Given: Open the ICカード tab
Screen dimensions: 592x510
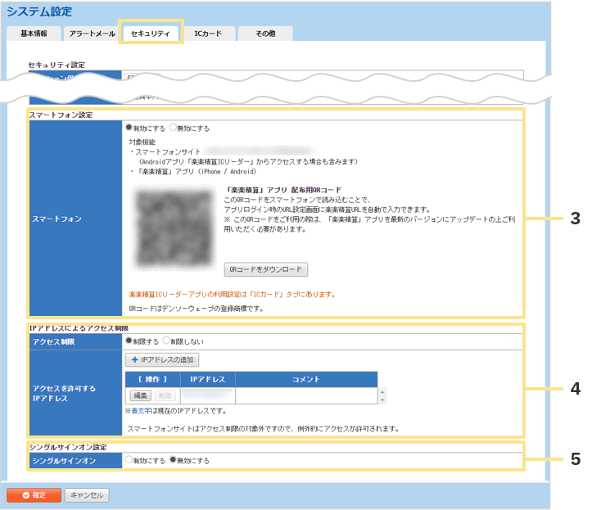Looking at the screenshot, I should 208,34.
